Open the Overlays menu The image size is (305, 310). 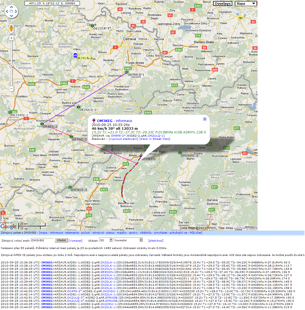click(x=223, y=3)
